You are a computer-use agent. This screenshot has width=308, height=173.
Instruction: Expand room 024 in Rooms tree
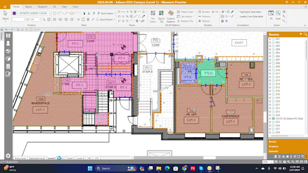click(x=270, y=115)
